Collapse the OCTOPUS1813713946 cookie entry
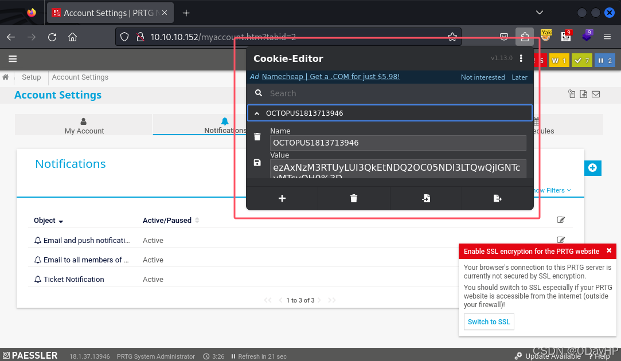 [x=390, y=113]
